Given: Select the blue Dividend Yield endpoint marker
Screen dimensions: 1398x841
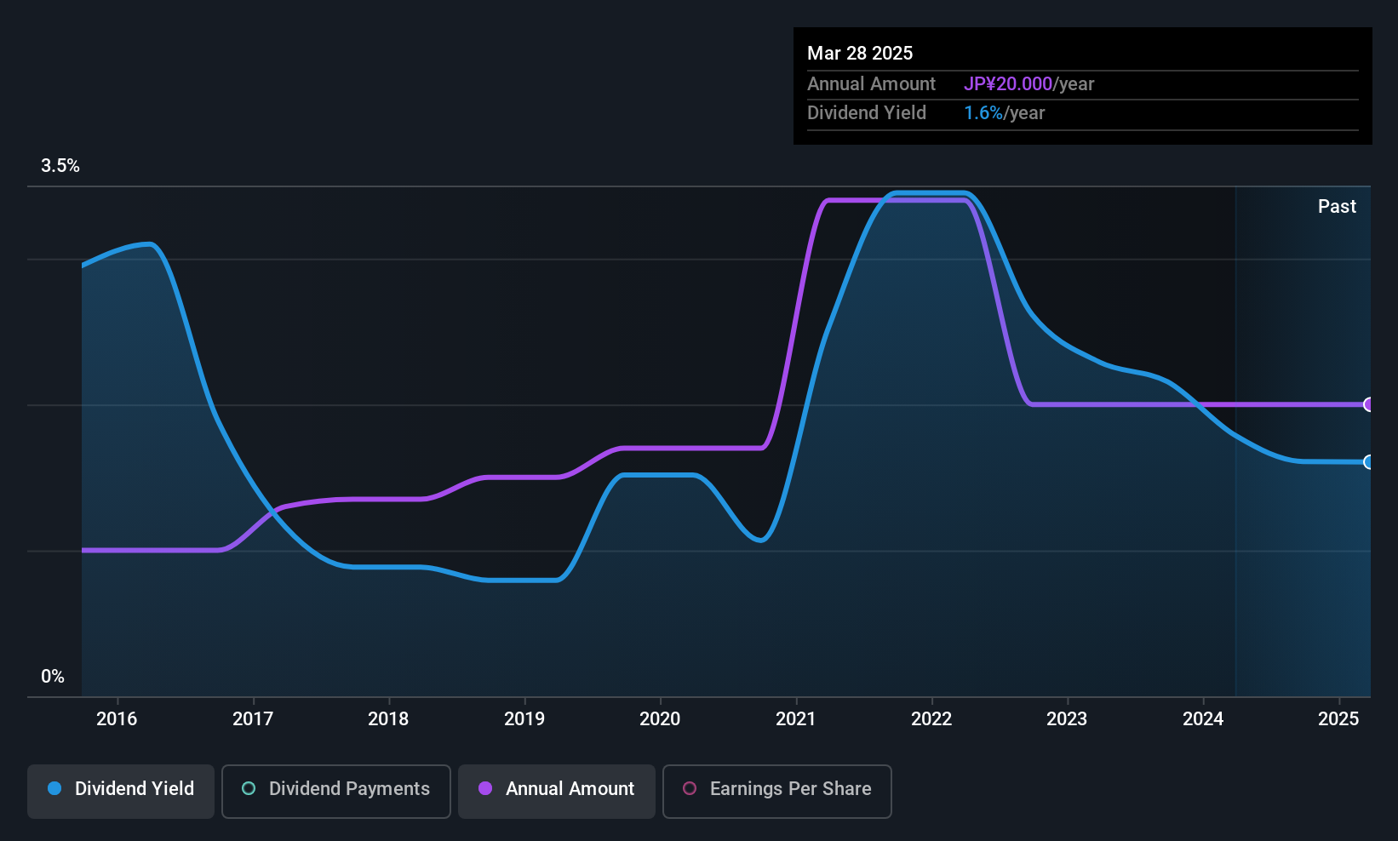Looking at the screenshot, I should (1368, 462).
